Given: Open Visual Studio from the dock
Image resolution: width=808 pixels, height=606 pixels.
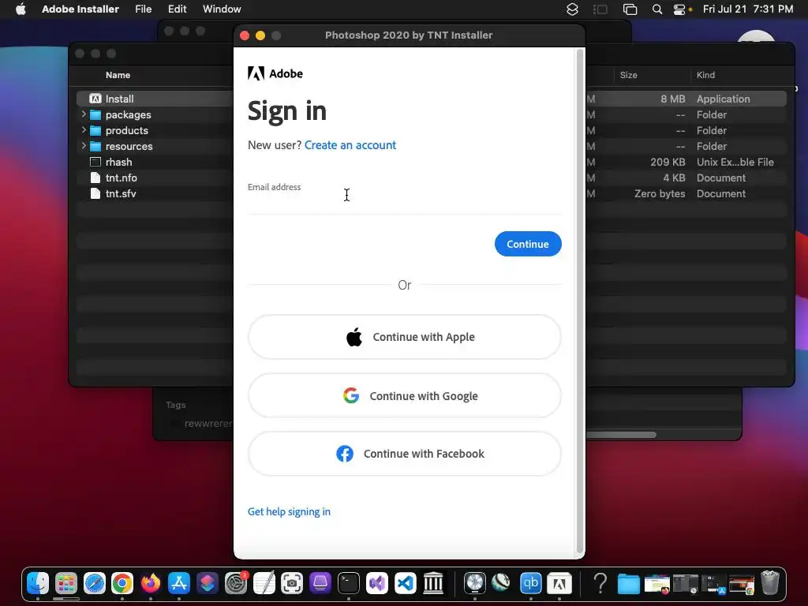Looking at the screenshot, I should click(x=377, y=583).
